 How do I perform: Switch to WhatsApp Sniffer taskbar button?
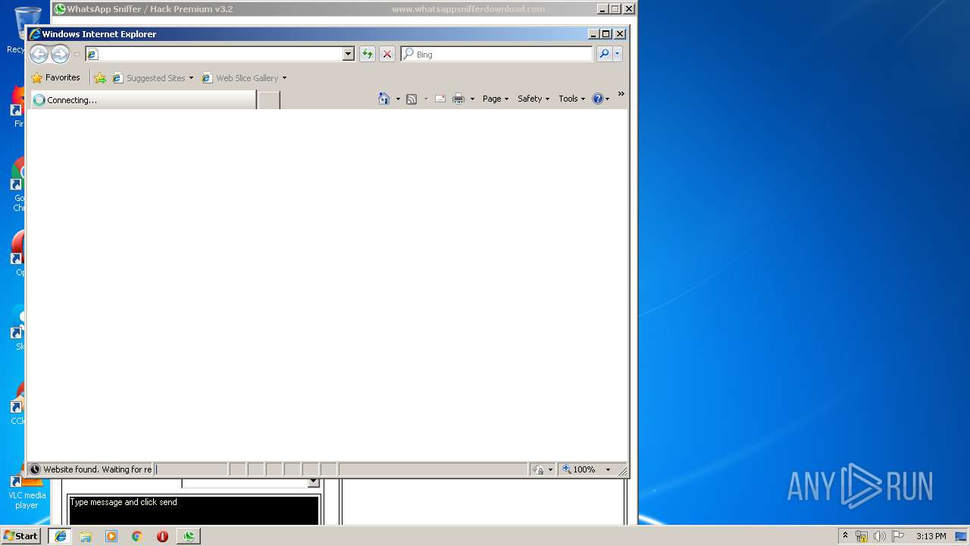point(189,536)
